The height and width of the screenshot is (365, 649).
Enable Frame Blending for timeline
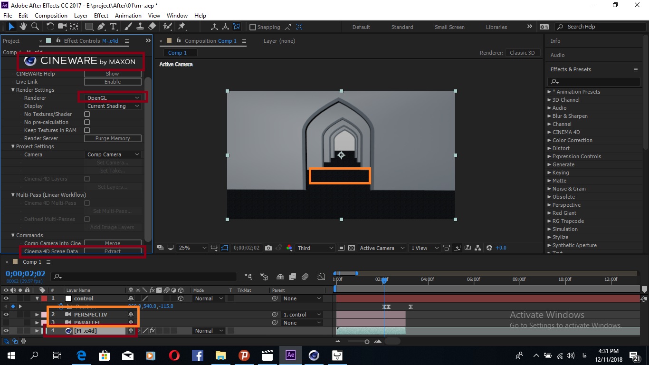coord(293,277)
